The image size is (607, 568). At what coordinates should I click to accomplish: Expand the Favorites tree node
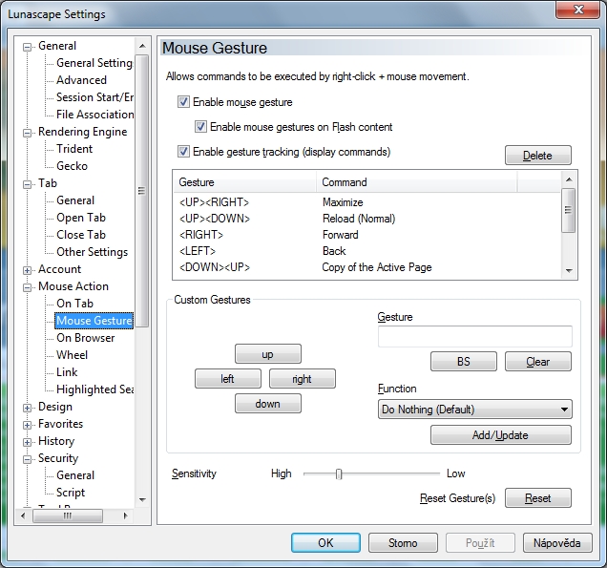pyautogui.click(x=27, y=425)
